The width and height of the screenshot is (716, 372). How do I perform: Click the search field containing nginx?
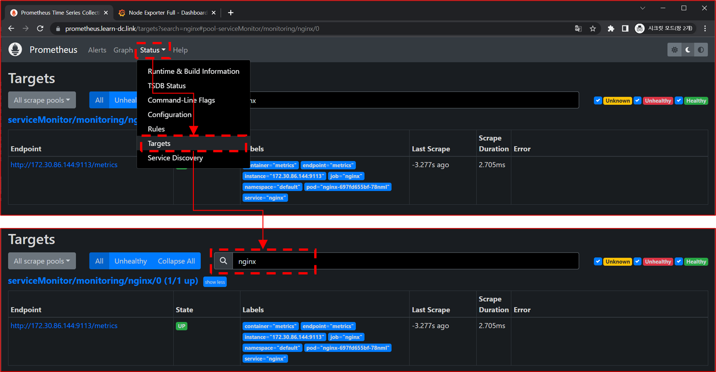click(401, 261)
